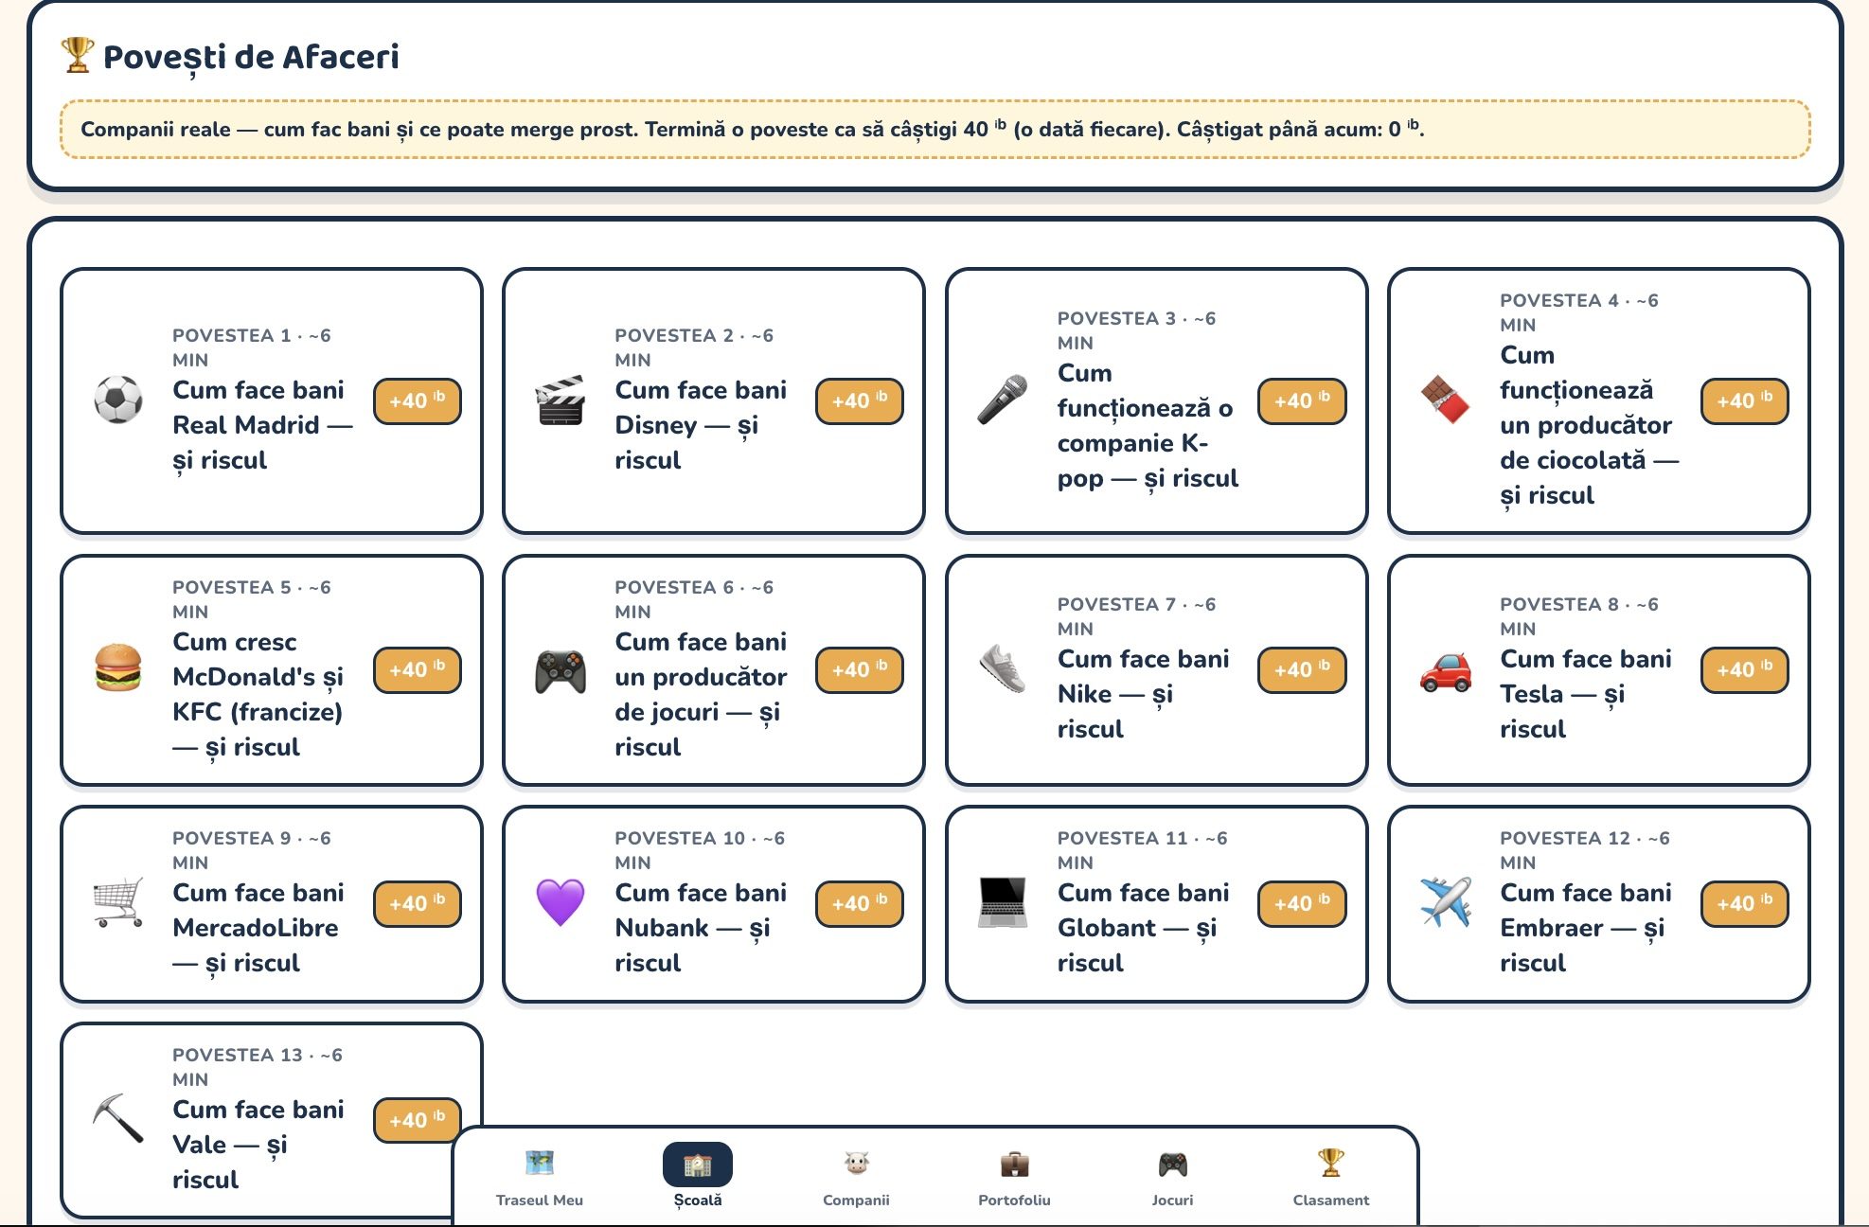Viewport: 1869px width, 1227px height.
Task: Click the +40 reward badge for Nubank
Action: click(860, 903)
